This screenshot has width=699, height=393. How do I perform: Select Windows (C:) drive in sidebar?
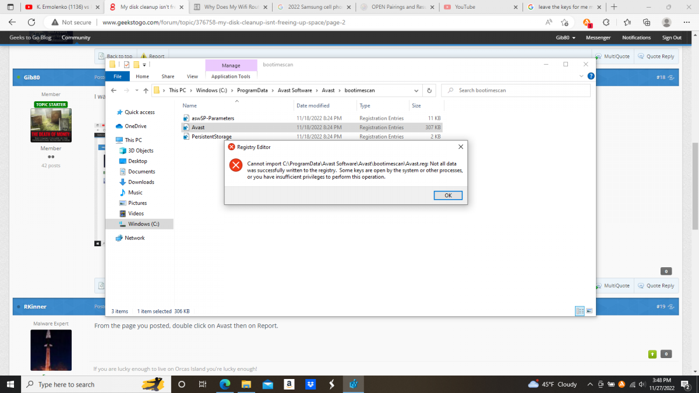point(139,224)
